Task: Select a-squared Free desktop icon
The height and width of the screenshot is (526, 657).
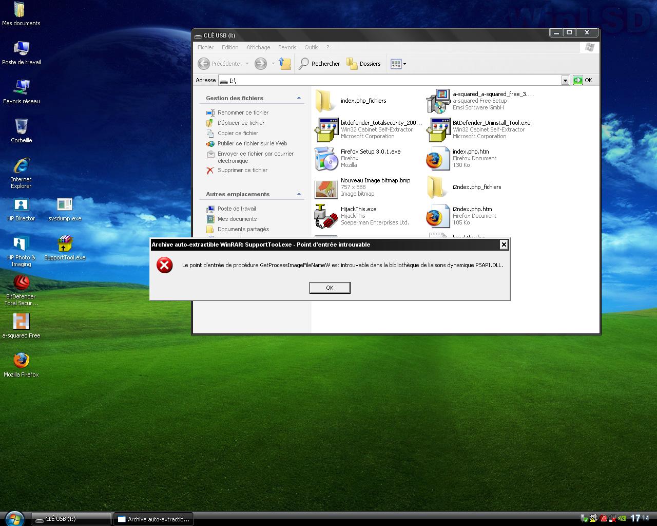Action: [21, 326]
